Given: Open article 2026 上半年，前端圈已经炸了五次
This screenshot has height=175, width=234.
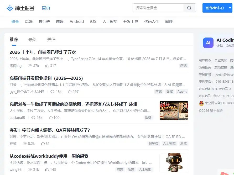Looking at the screenshot, I should [43, 52].
